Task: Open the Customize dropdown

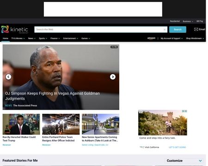Action: (184, 160)
